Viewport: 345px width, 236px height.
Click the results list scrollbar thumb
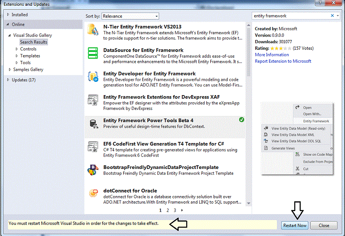tap(249, 52)
